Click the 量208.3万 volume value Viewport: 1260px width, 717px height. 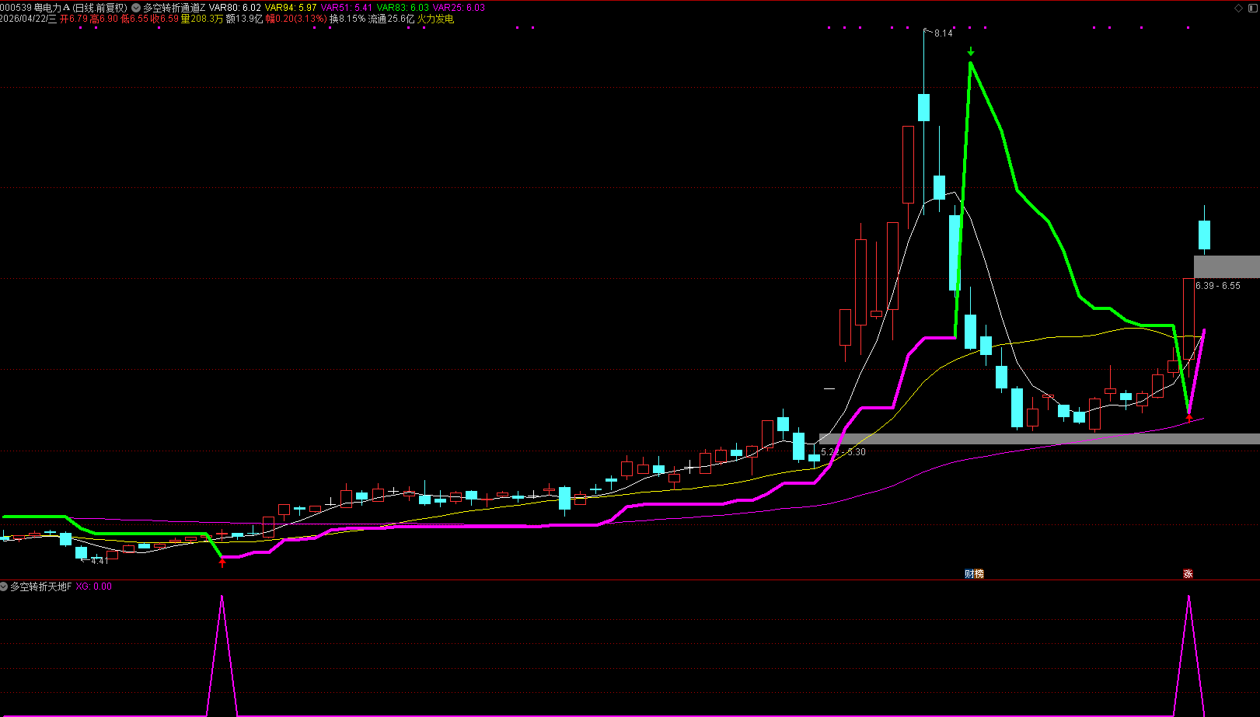coord(202,19)
